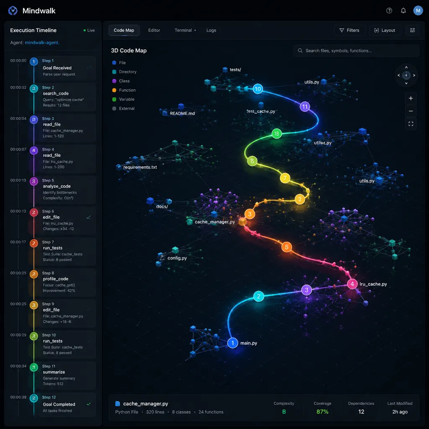
Task: Open the help question mark icon
Action: coord(389,10)
